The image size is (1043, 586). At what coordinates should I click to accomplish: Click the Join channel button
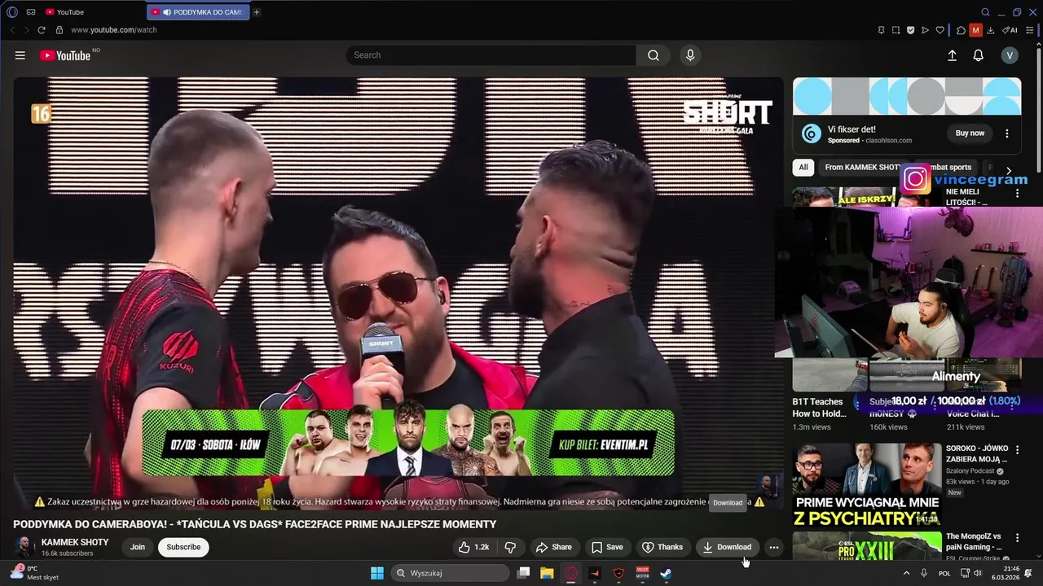point(138,547)
